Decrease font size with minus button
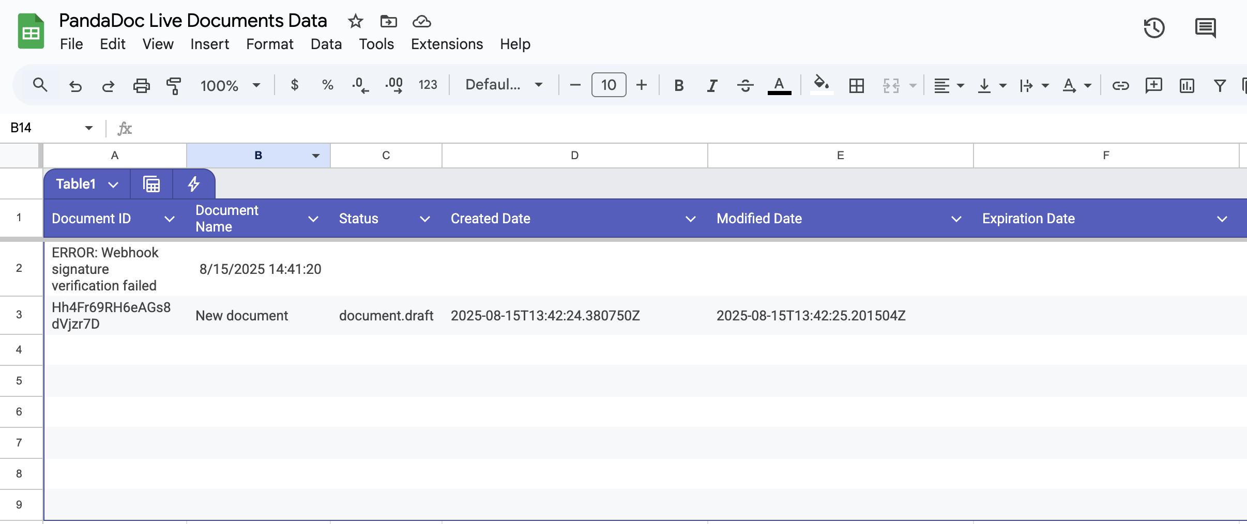This screenshot has width=1247, height=524. click(575, 85)
